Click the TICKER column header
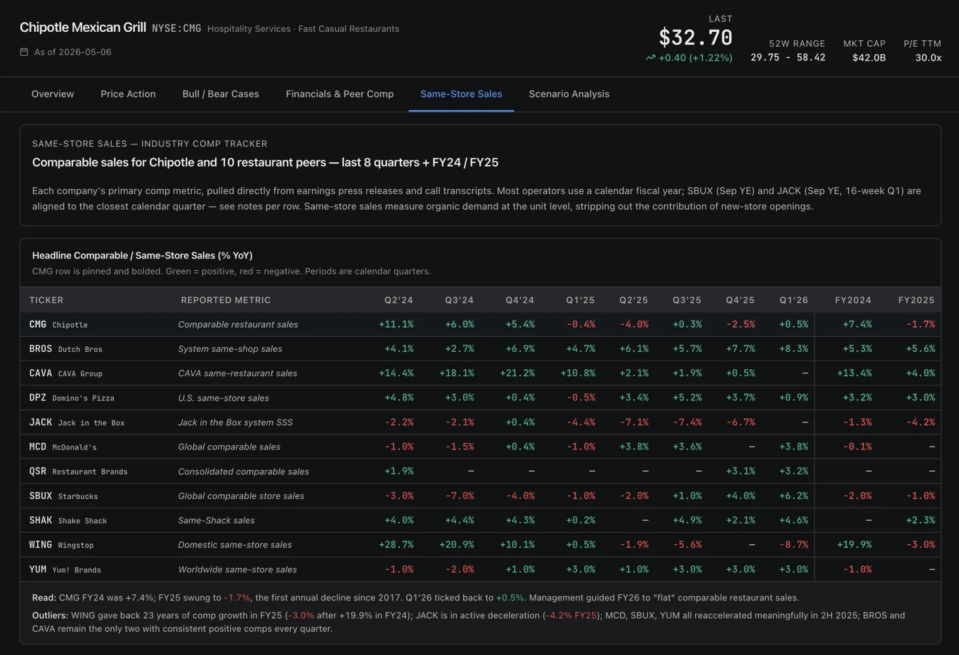Screen dimensions: 959x655 46,300
